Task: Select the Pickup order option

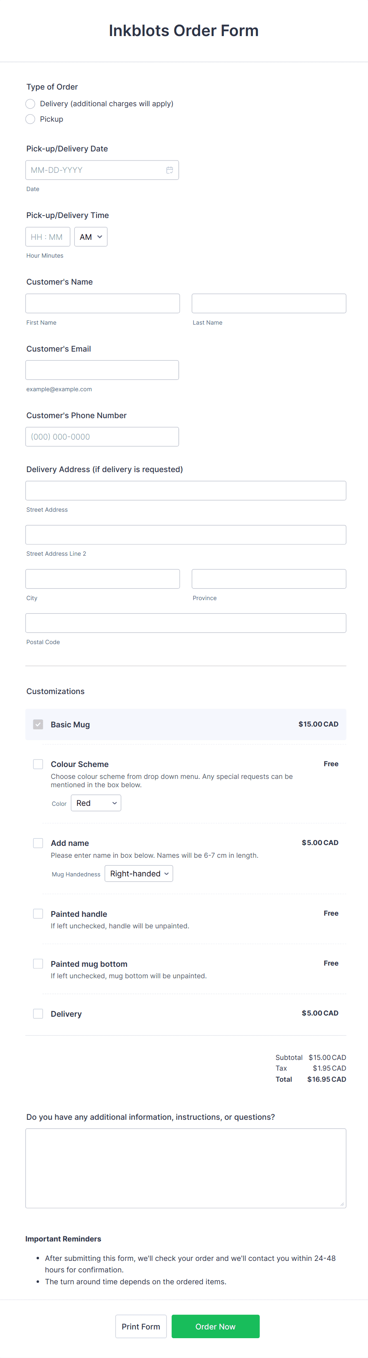Action: point(30,119)
